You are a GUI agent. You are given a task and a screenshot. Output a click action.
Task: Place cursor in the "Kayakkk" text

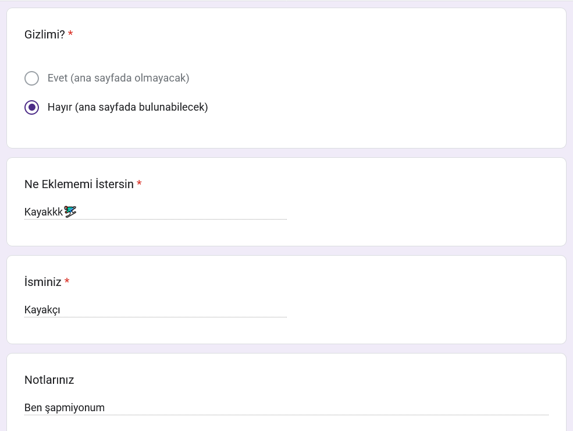point(44,212)
